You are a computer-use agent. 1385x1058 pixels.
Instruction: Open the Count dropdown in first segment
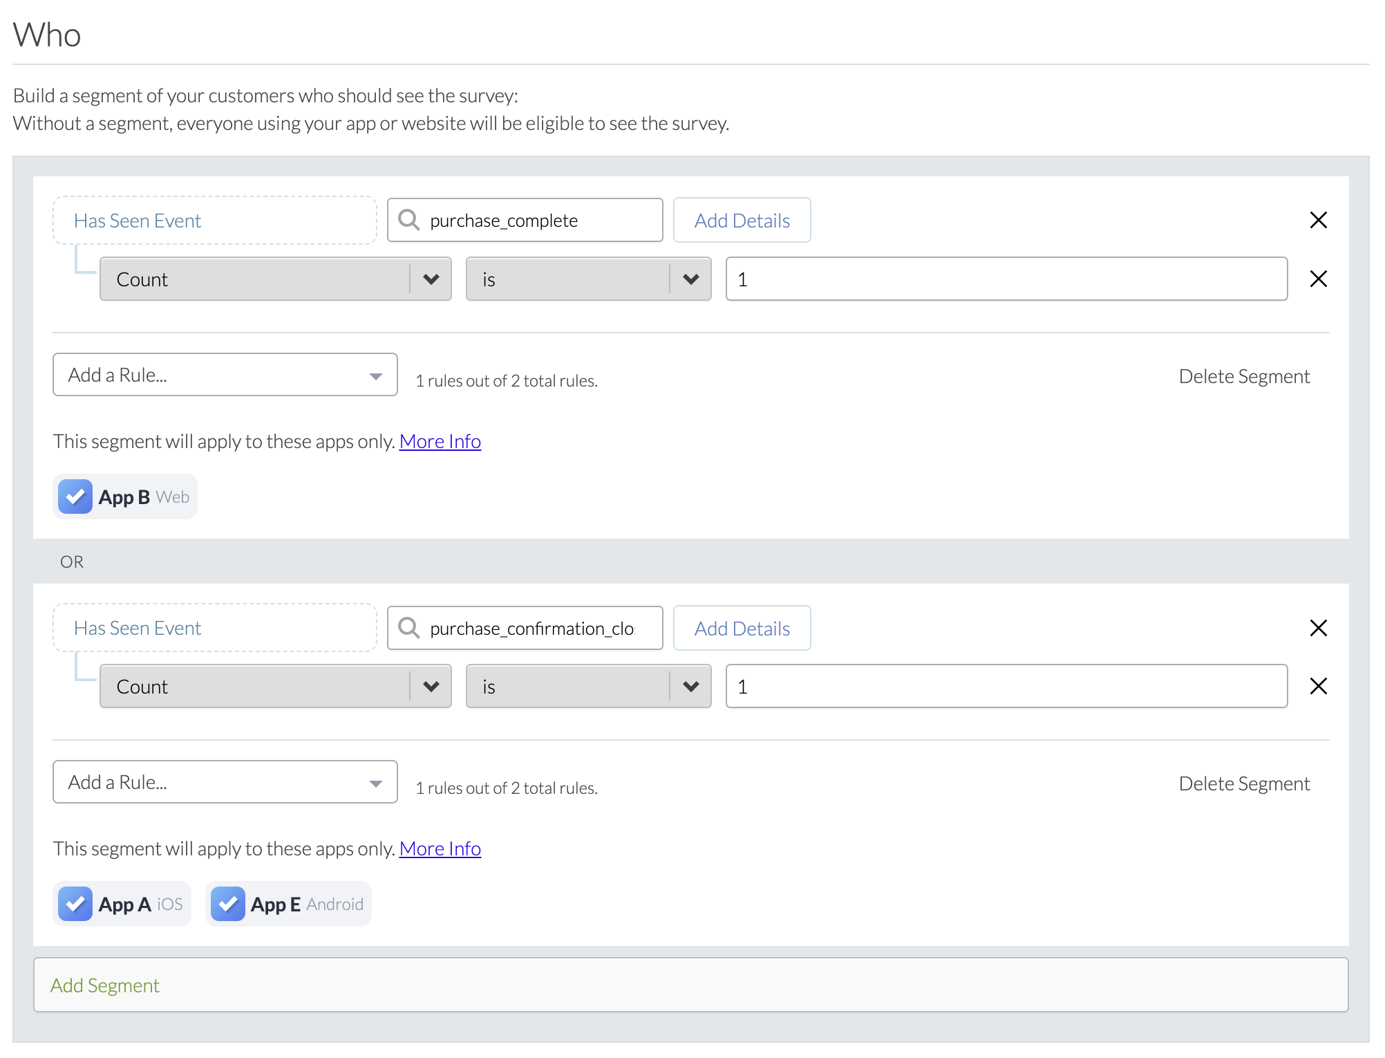click(275, 279)
